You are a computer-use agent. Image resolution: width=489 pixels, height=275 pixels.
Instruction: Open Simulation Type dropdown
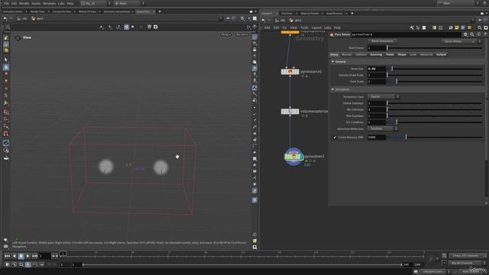click(x=384, y=97)
